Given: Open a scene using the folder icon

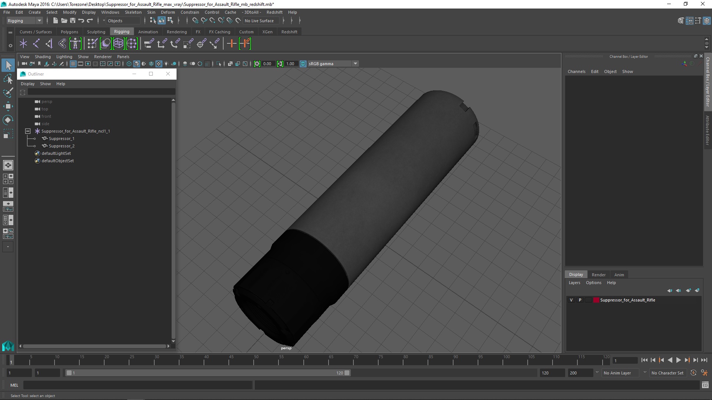Looking at the screenshot, I should pos(64,21).
